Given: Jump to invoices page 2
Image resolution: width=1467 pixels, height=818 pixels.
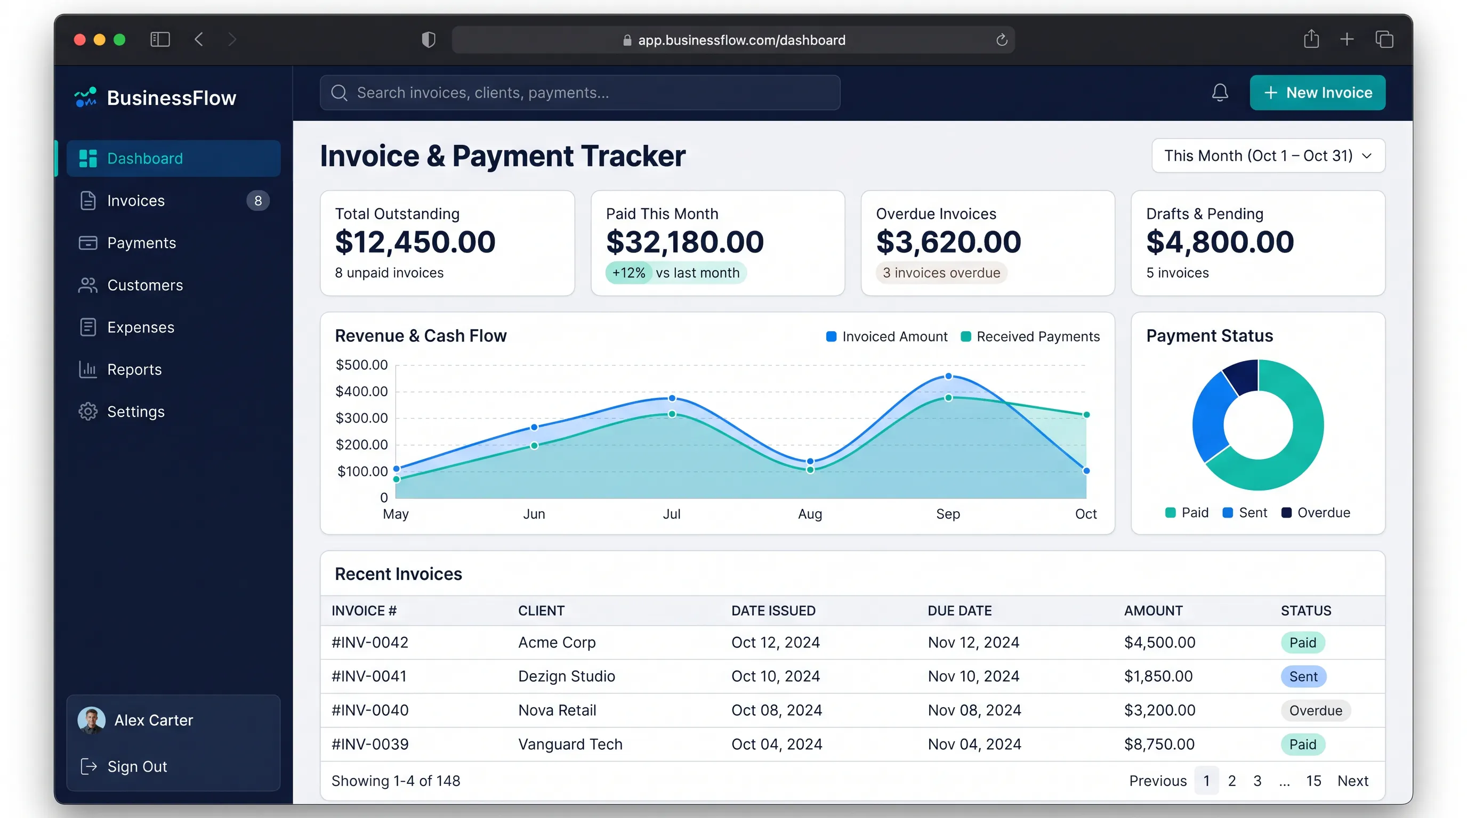Looking at the screenshot, I should click(x=1232, y=781).
